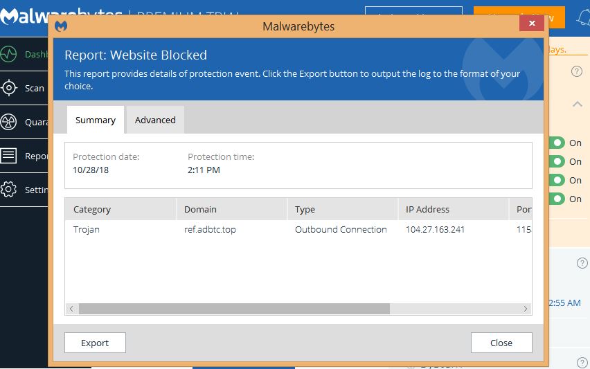Image resolution: width=590 pixels, height=369 pixels.
Task: Click the horizontal scrollbar thumb
Action: coord(234,309)
